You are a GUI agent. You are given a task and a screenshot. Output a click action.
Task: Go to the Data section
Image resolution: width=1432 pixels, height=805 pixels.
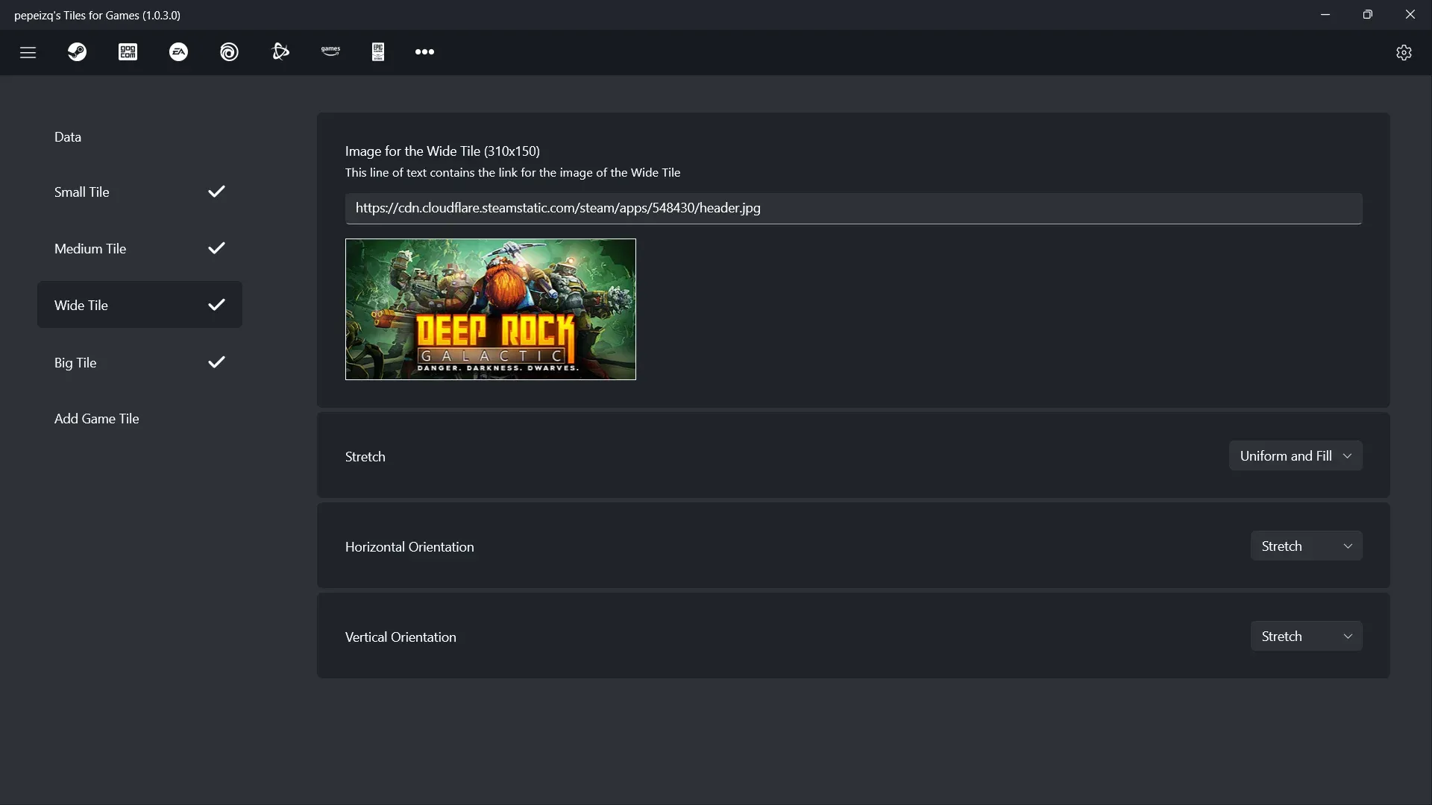(x=139, y=137)
